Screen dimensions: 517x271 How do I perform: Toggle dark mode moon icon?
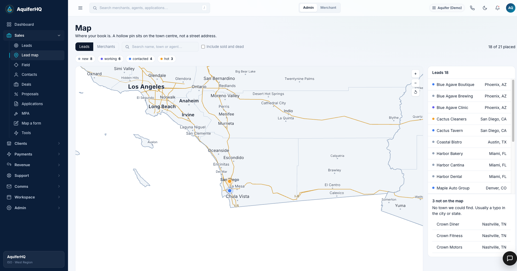tap(485, 8)
